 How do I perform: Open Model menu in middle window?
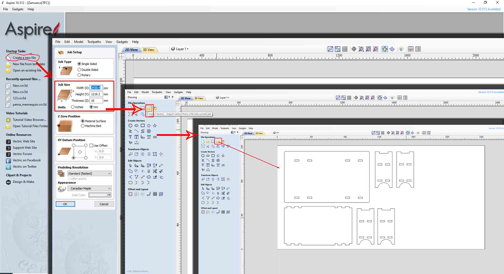click(145, 92)
